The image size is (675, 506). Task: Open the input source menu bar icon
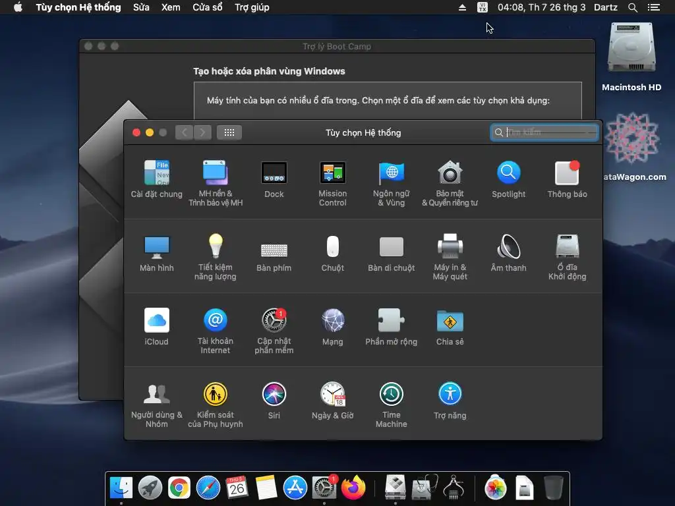point(483,7)
